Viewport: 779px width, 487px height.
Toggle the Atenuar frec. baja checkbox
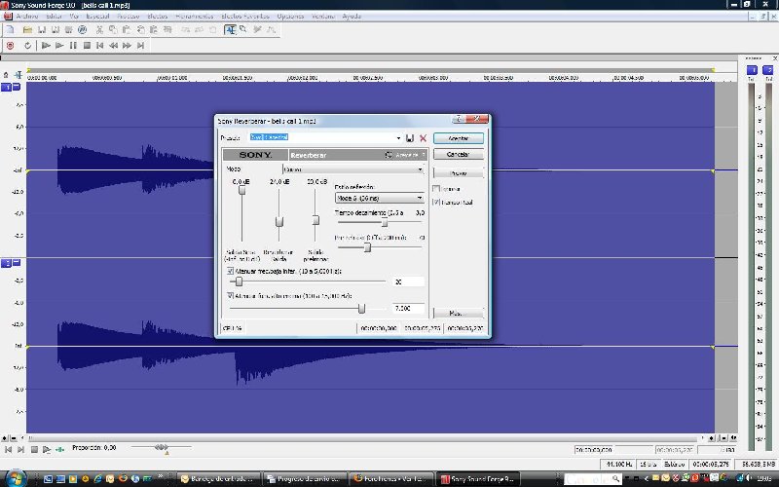[231, 272]
